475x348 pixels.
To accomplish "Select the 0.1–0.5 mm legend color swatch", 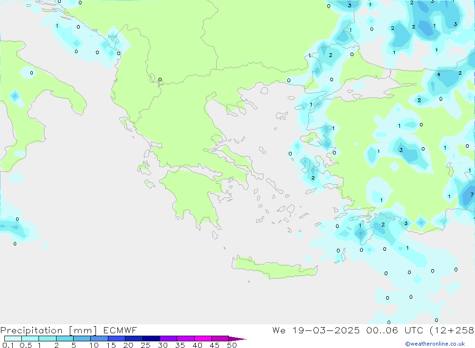I will (x=13, y=339).
